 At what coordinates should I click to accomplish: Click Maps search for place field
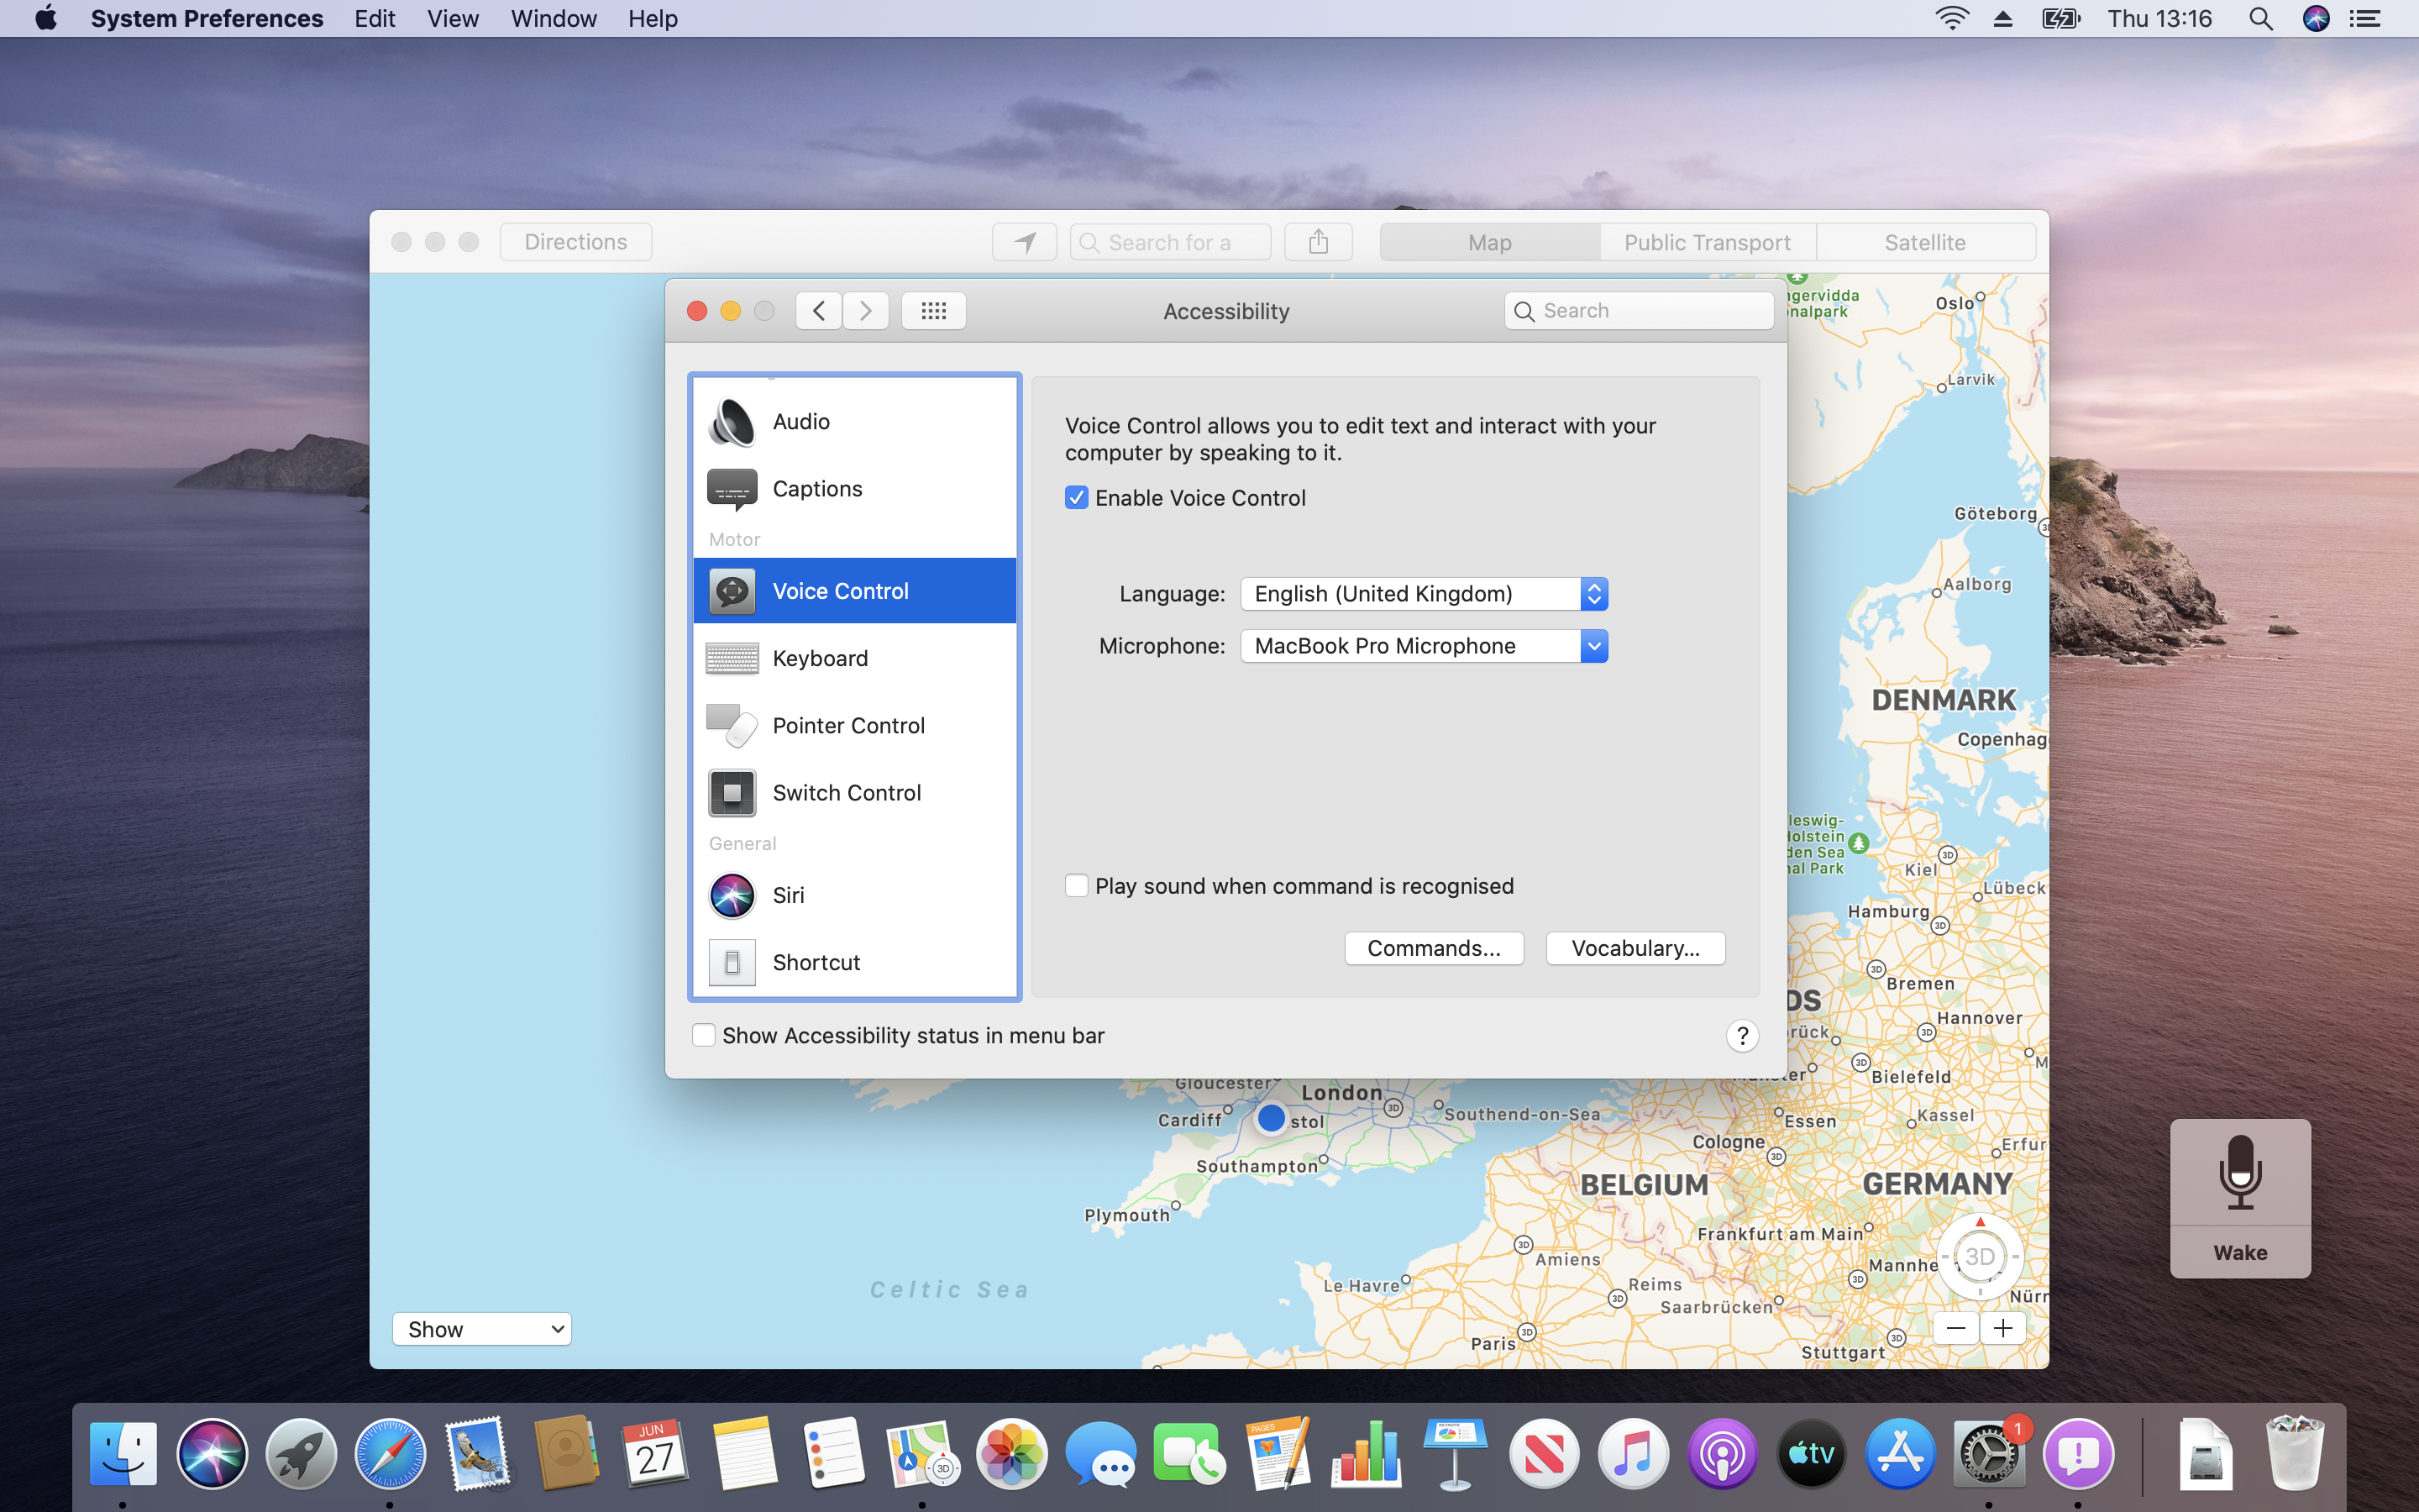1171,242
